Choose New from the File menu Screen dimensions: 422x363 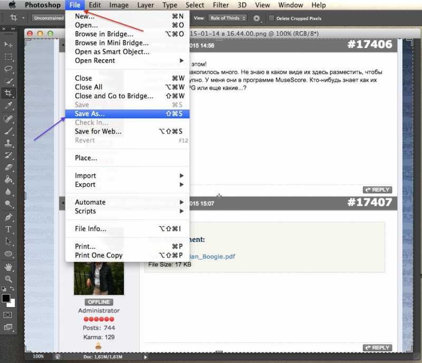(x=128, y=16)
